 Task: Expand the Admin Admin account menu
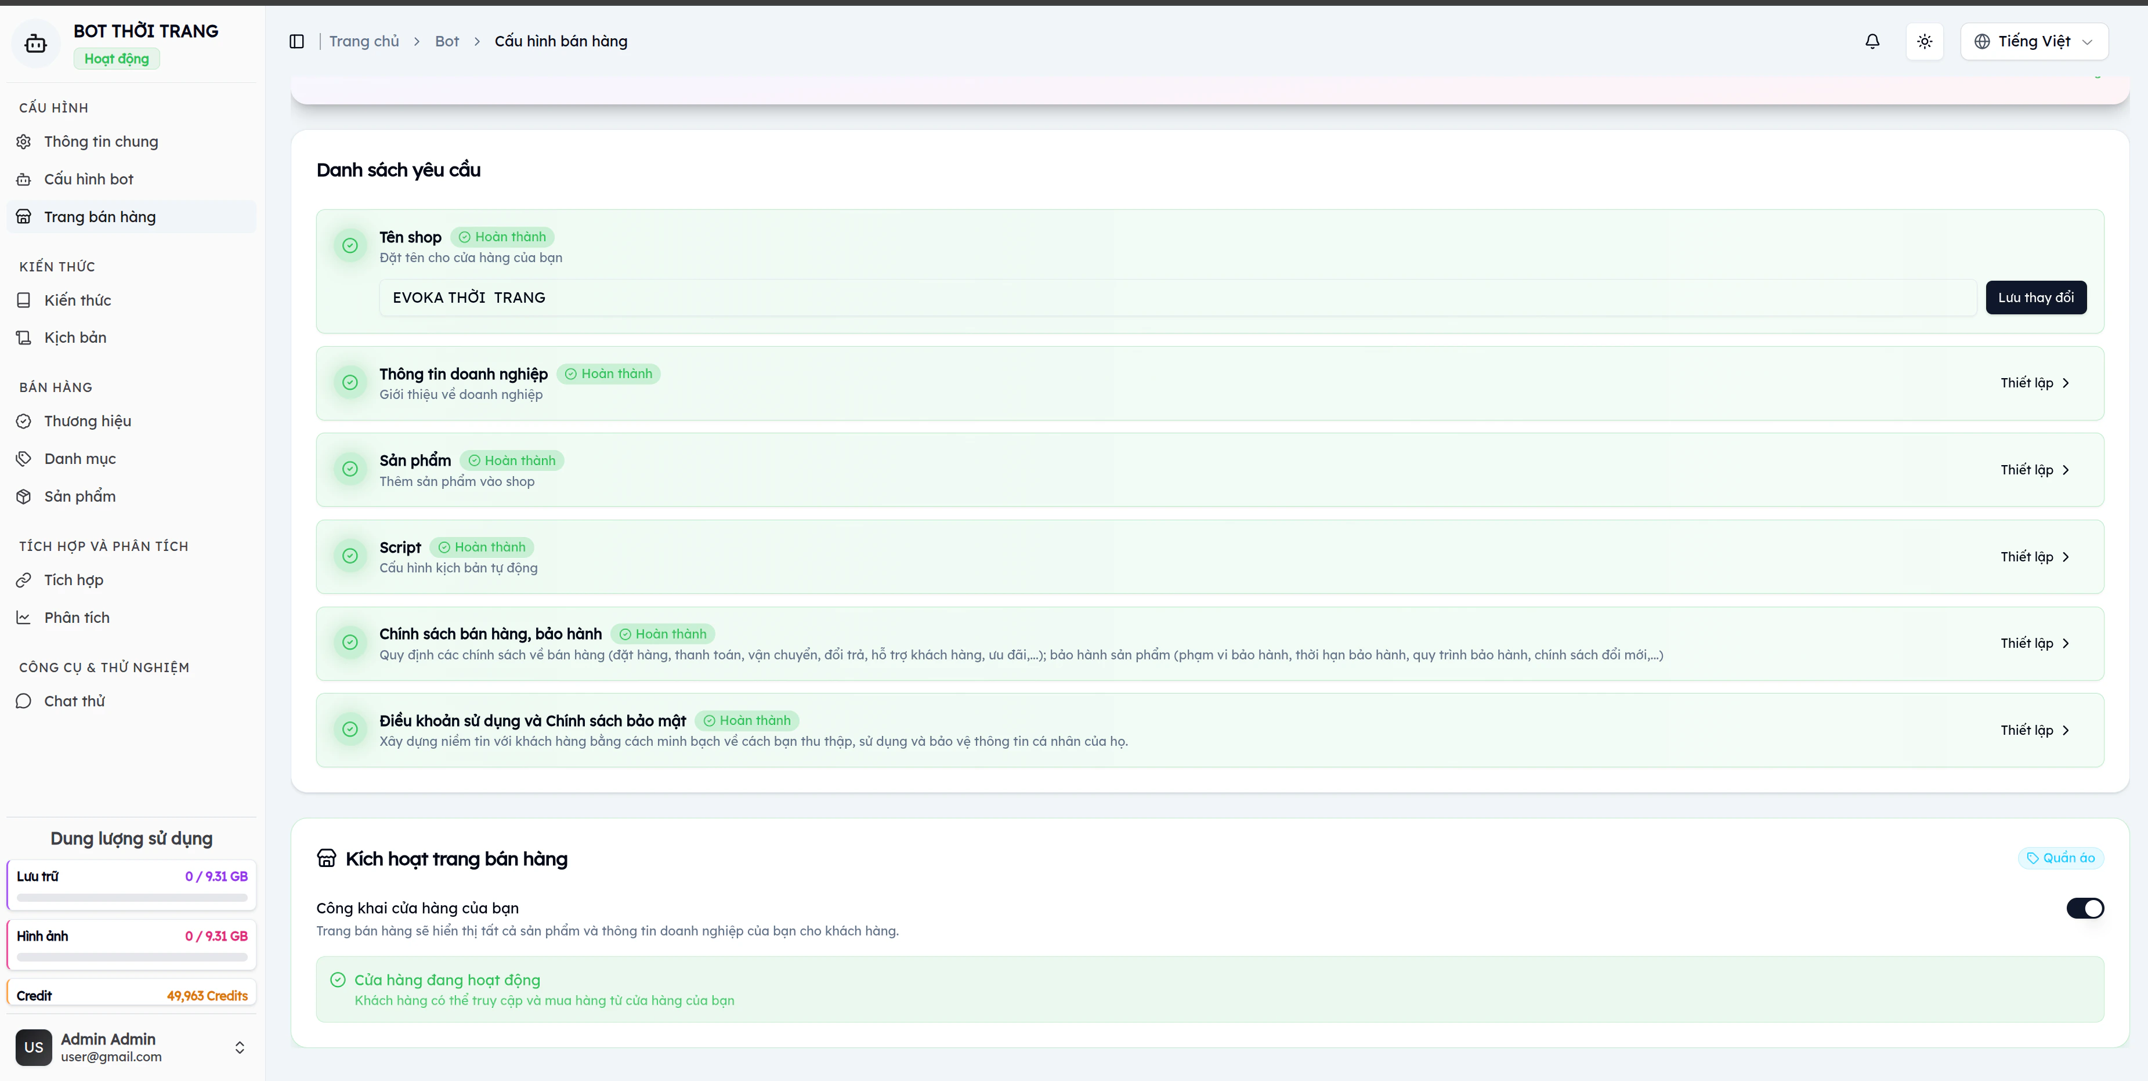pyautogui.click(x=239, y=1047)
